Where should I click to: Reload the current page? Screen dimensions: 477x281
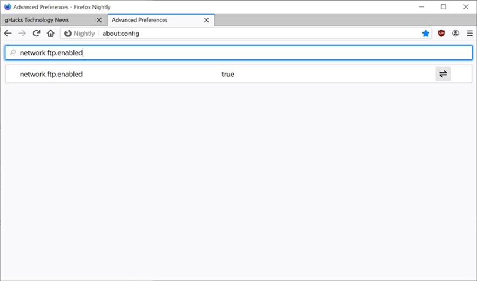37,34
